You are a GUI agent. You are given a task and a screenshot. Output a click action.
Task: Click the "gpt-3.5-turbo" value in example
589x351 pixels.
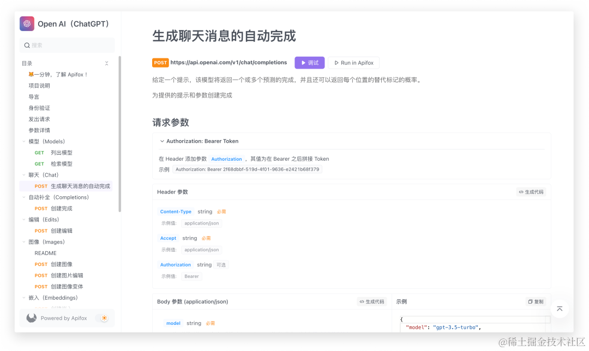pyautogui.click(x=455, y=328)
